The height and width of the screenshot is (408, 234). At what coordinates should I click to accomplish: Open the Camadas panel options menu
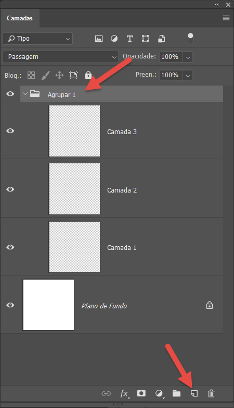point(226,18)
